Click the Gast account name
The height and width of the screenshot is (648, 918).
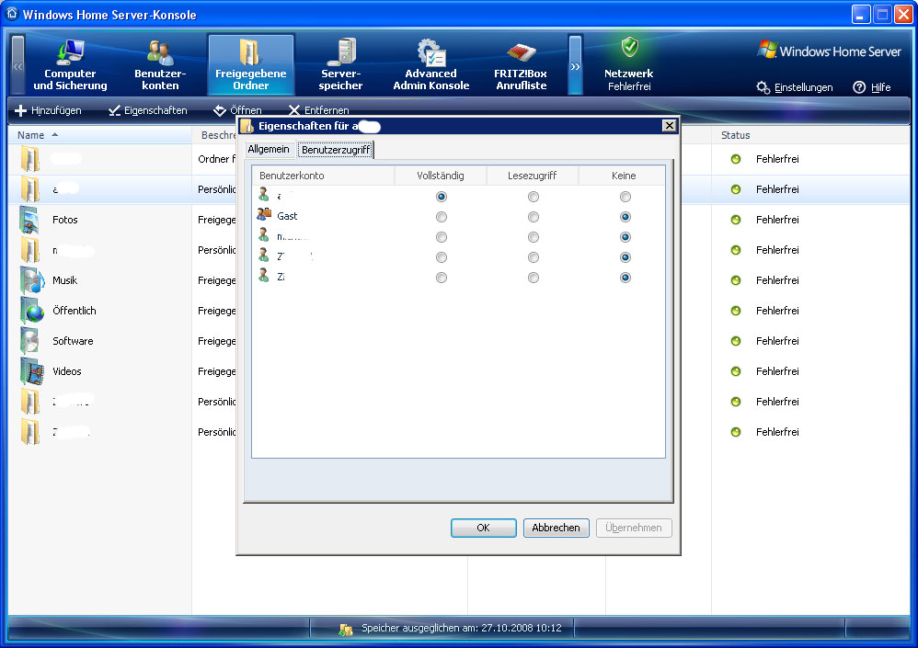[x=287, y=216]
